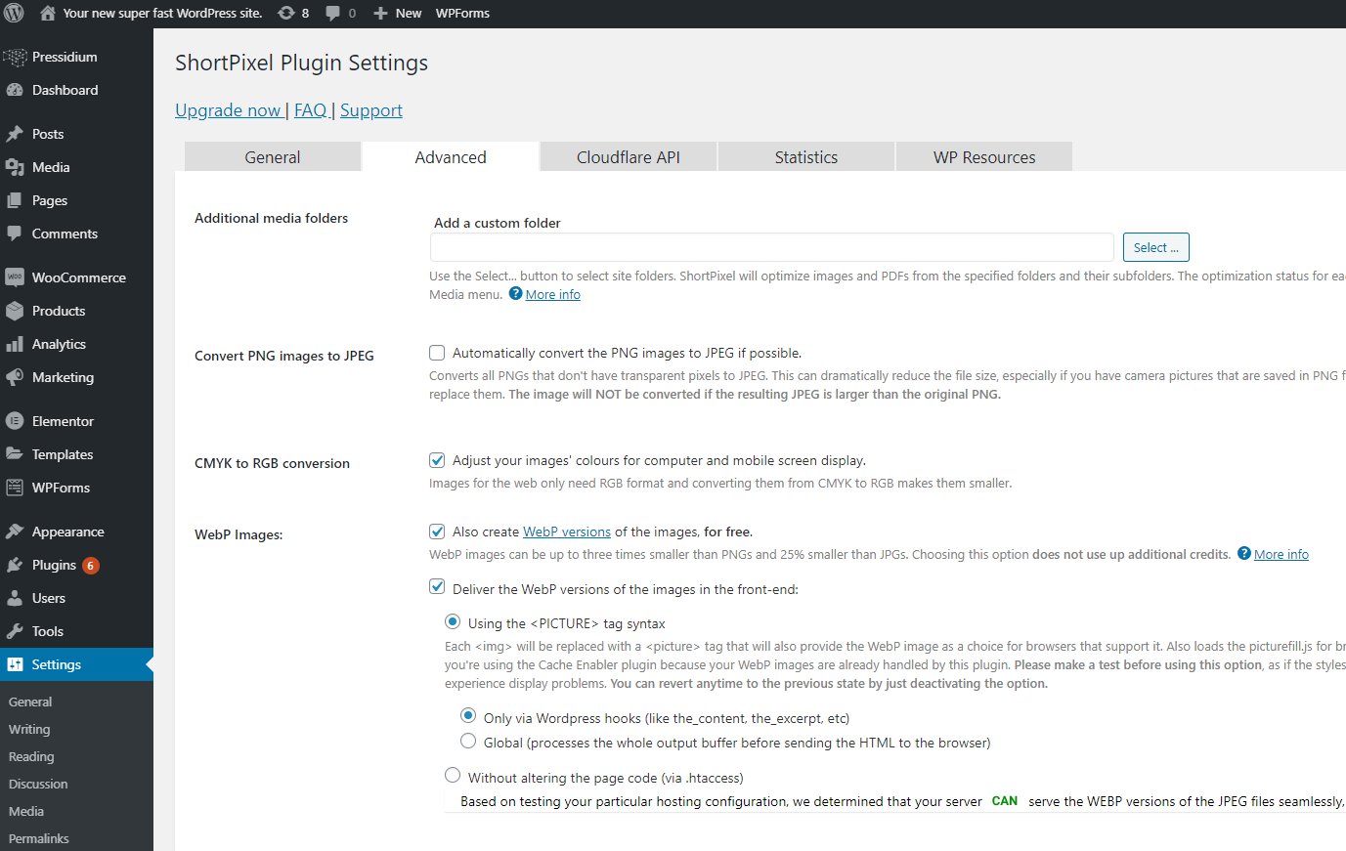The width and height of the screenshot is (1346, 851).
Task: Click the WordPress logo icon
Action: pos(14,13)
